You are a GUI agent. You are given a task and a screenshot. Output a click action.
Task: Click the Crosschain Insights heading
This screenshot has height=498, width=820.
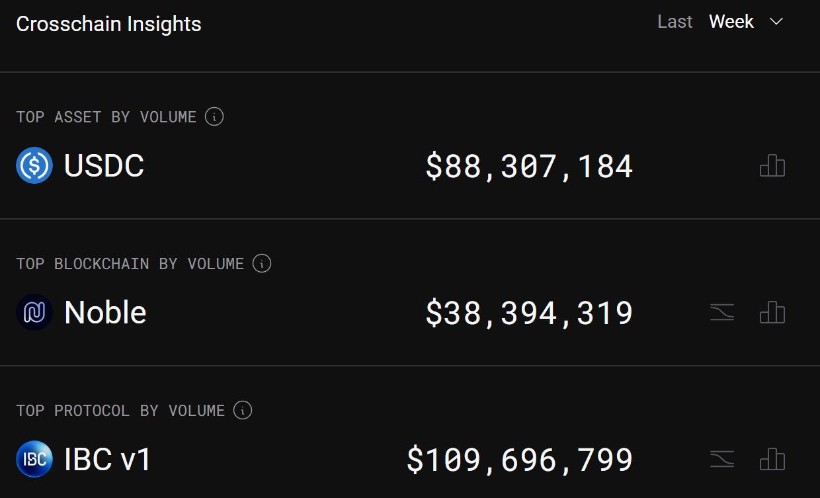tap(108, 24)
